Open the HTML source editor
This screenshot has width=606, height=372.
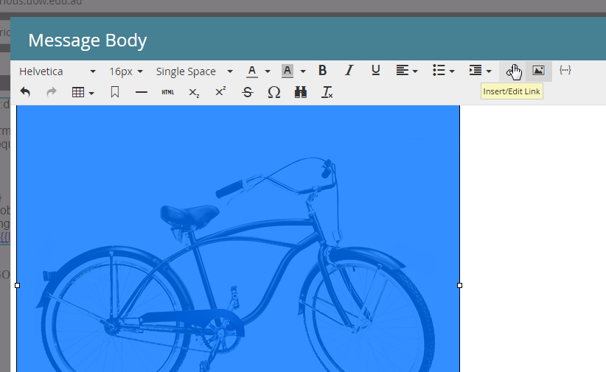click(x=167, y=92)
